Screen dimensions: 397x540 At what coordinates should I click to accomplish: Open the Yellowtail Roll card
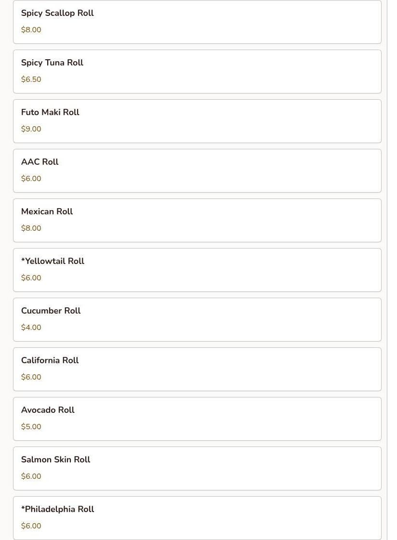click(197, 270)
